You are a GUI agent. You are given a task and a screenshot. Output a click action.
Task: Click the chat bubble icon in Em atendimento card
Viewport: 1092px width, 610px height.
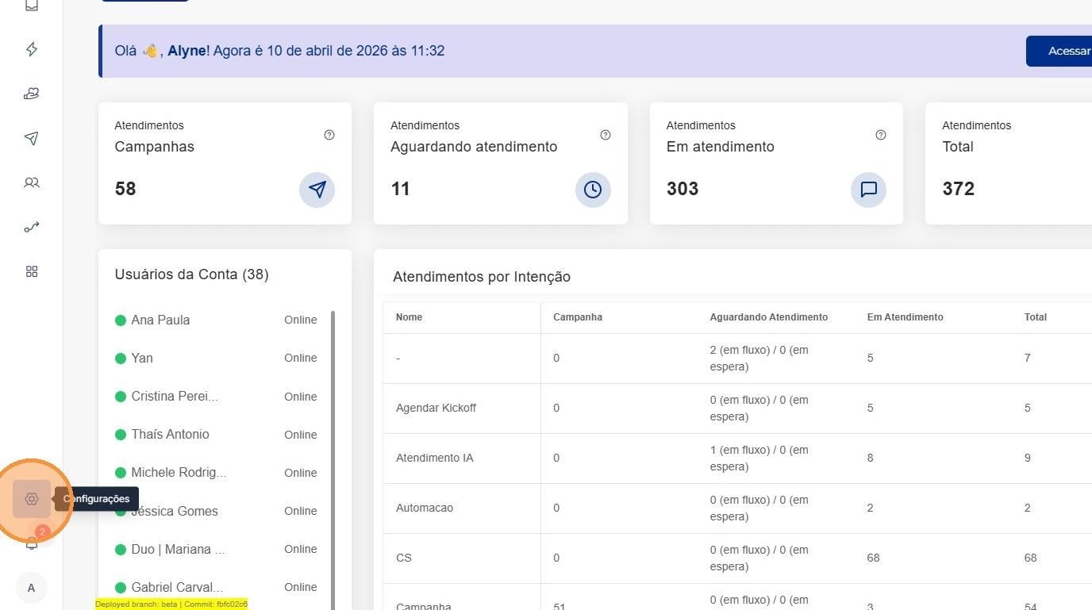pos(869,190)
